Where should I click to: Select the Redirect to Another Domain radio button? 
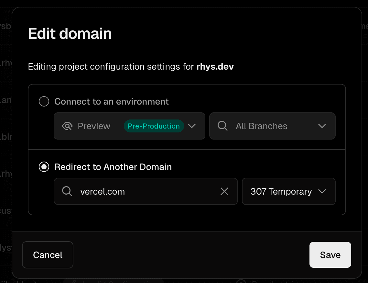pyautogui.click(x=44, y=167)
